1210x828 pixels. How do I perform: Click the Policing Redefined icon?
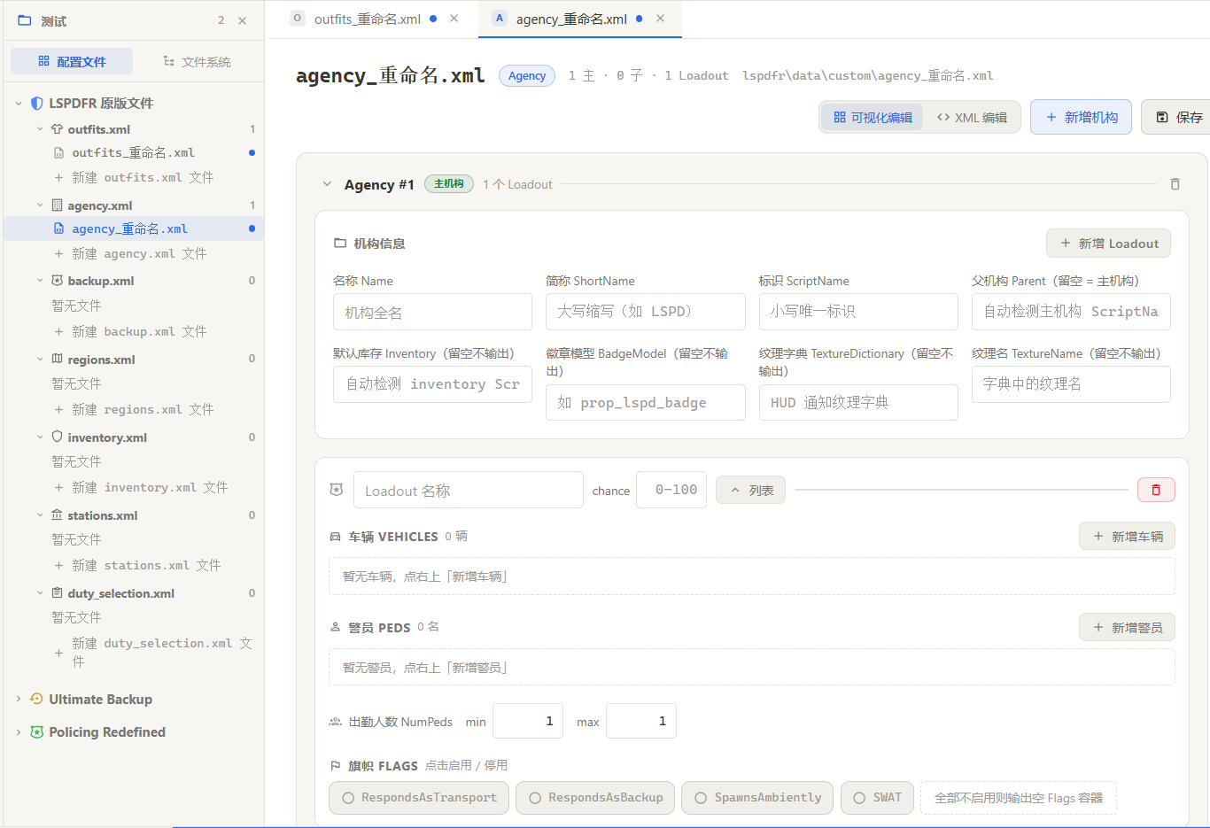36,732
